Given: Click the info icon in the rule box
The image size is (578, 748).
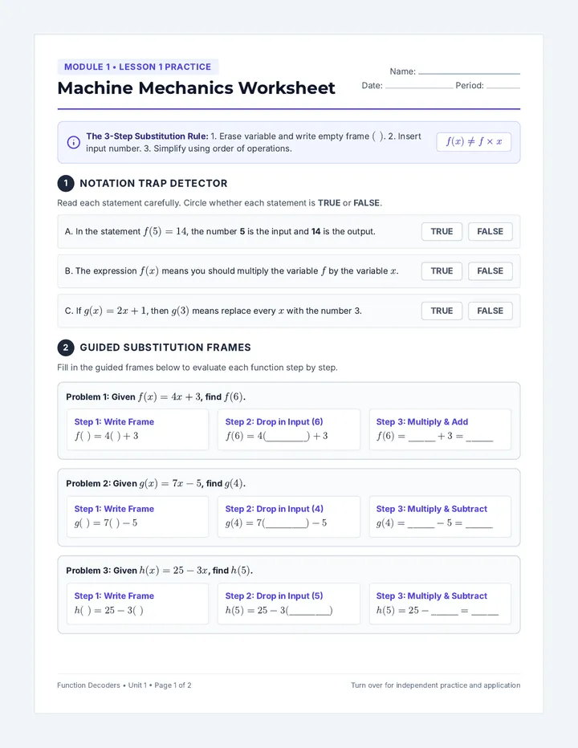Looking at the screenshot, I should pos(74,142).
